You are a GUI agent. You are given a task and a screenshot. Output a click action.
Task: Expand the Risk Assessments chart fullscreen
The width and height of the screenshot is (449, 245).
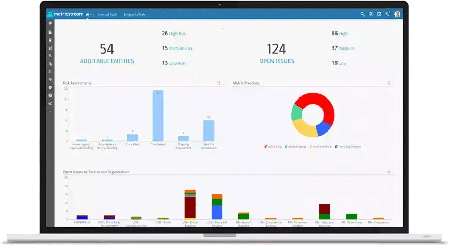click(219, 83)
